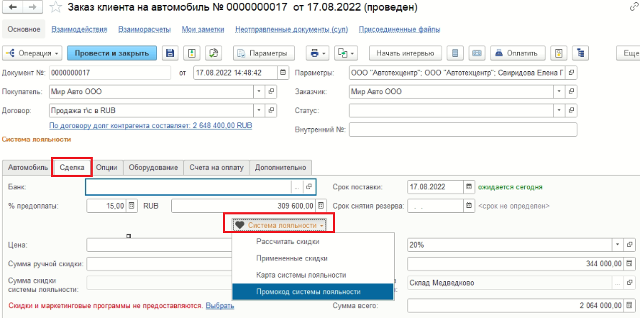The height and width of the screenshot is (318, 640).
Task: Expand the Договор dropdown list
Action: pos(258,111)
